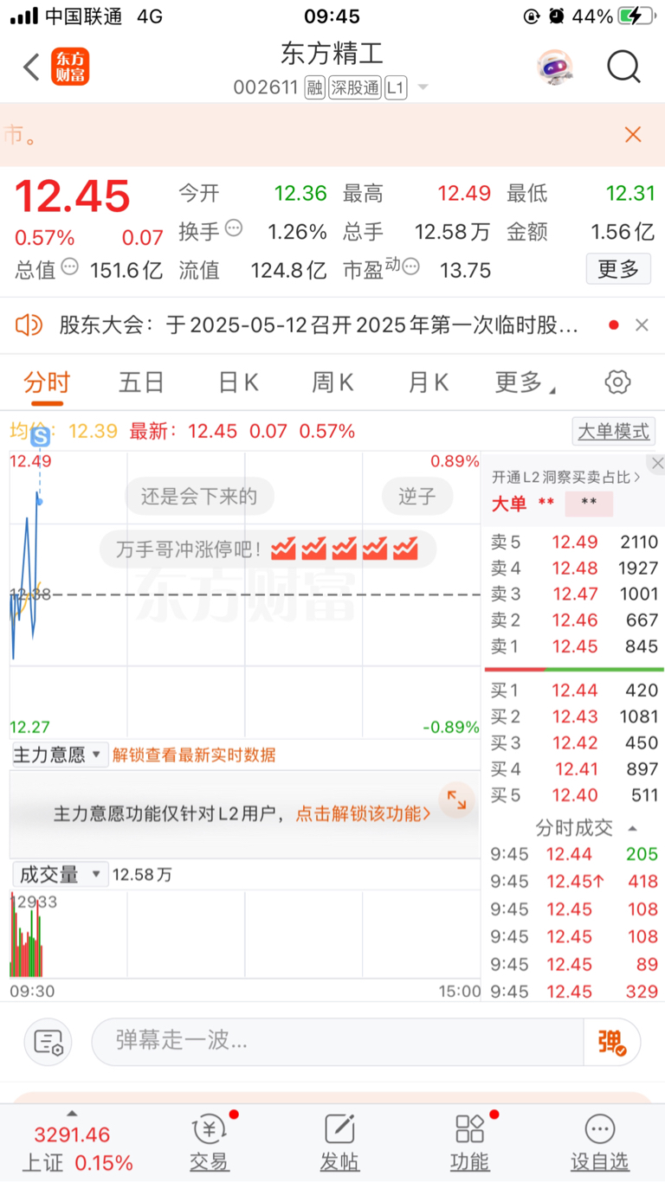Open the 交易 trade icon

click(x=210, y=1142)
